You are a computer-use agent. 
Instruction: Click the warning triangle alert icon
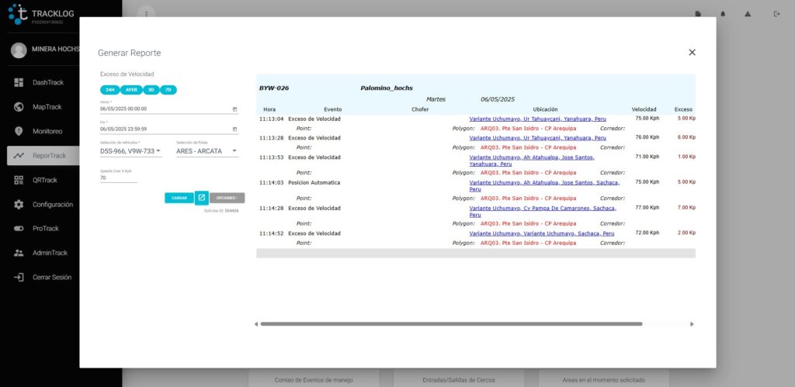(x=748, y=14)
